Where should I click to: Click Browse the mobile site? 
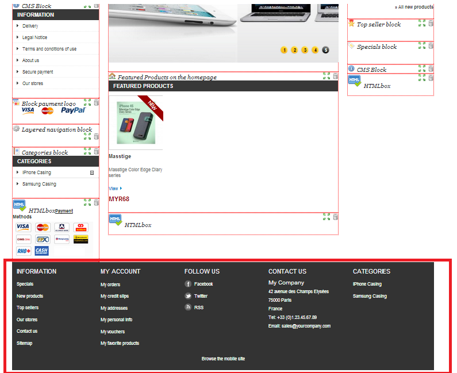click(x=223, y=359)
